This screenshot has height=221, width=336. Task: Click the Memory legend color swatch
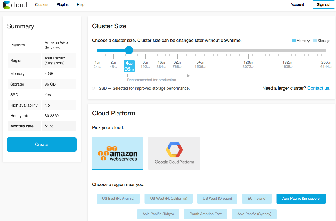pyautogui.click(x=294, y=41)
